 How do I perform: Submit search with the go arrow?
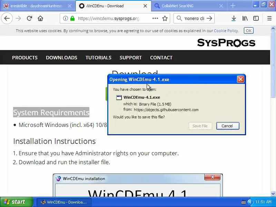[209, 18]
